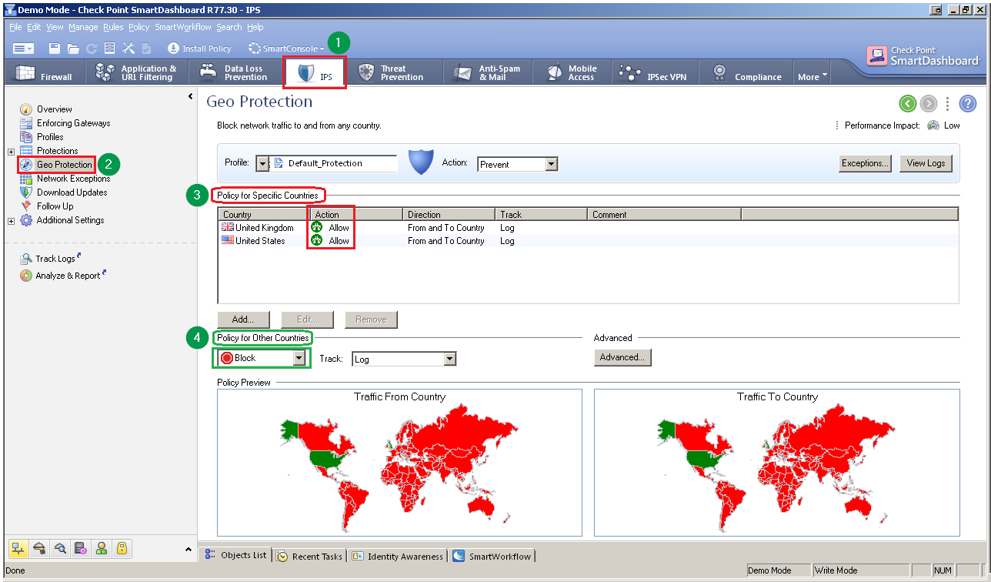Viewport: 991px width, 582px height.
Task: Click the Traffic From Country map
Action: click(399, 462)
